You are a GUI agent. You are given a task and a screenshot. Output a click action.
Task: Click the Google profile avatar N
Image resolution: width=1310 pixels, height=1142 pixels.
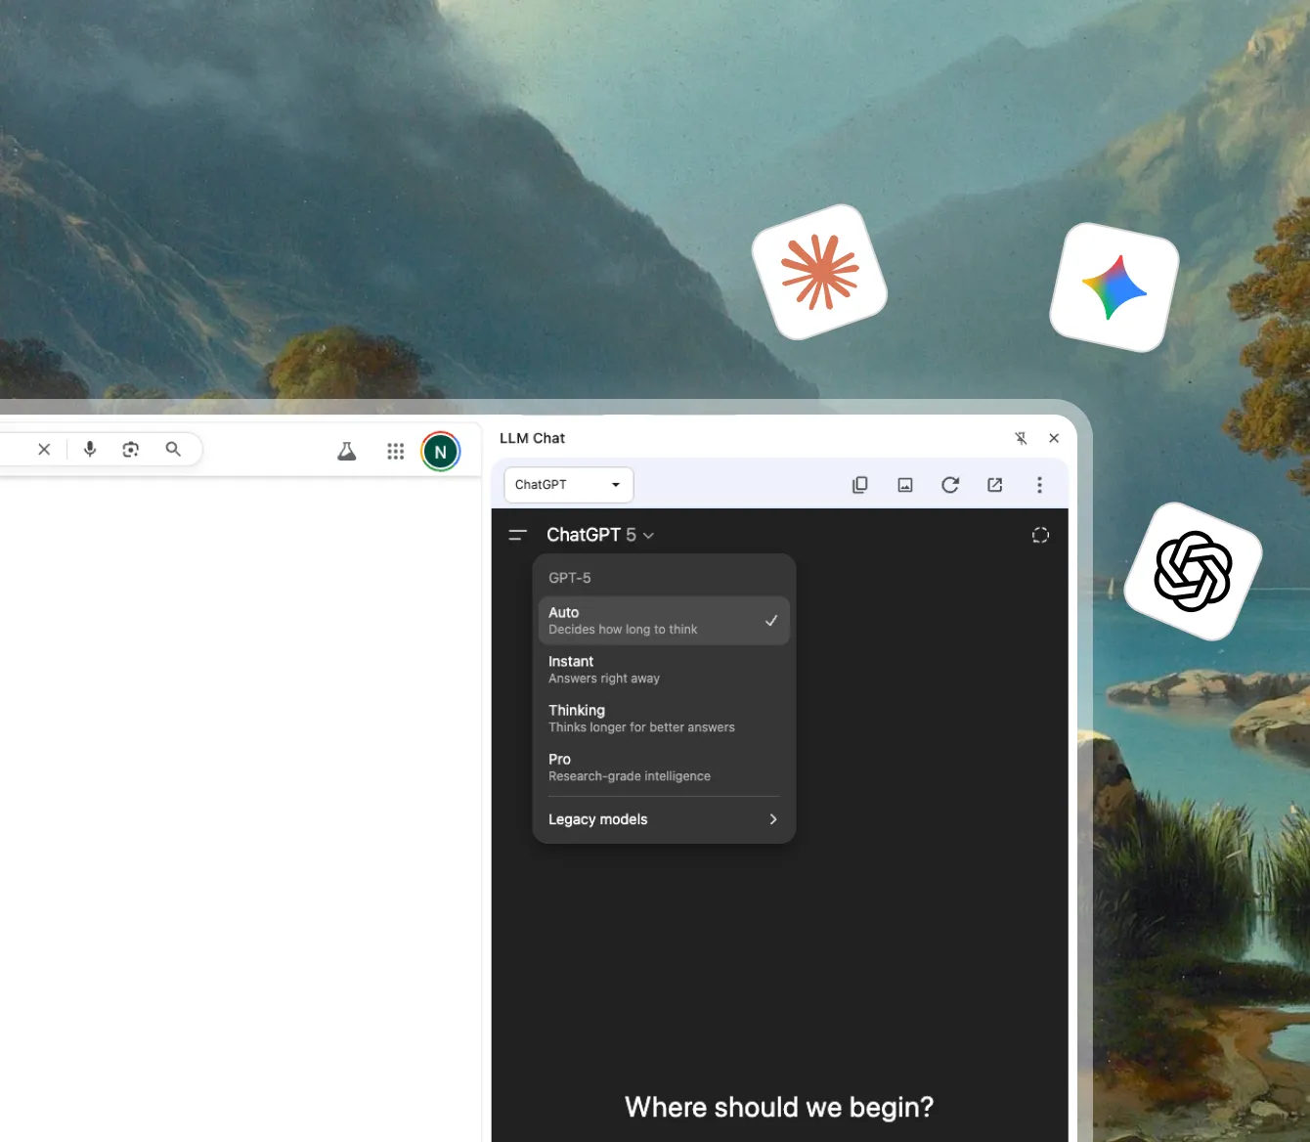pos(440,451)
